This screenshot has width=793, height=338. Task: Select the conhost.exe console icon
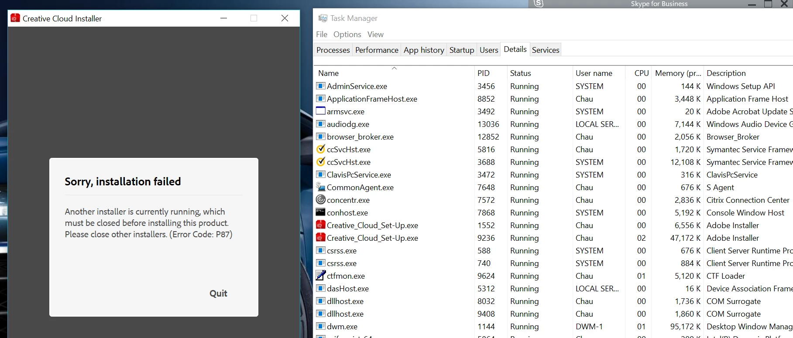pyautogui.click(x=321, y=212)
